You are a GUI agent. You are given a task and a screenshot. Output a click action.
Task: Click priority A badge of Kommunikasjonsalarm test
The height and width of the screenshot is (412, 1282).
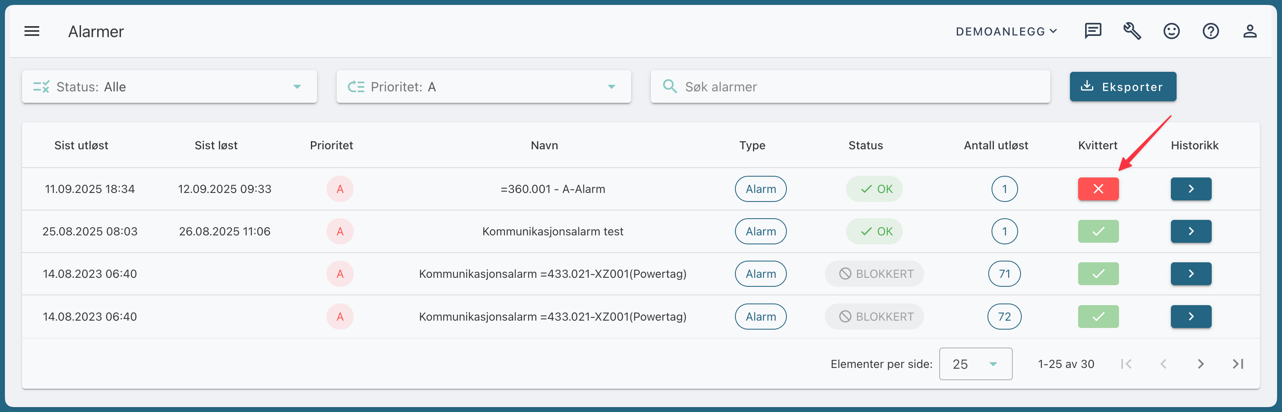click(340, 231)
